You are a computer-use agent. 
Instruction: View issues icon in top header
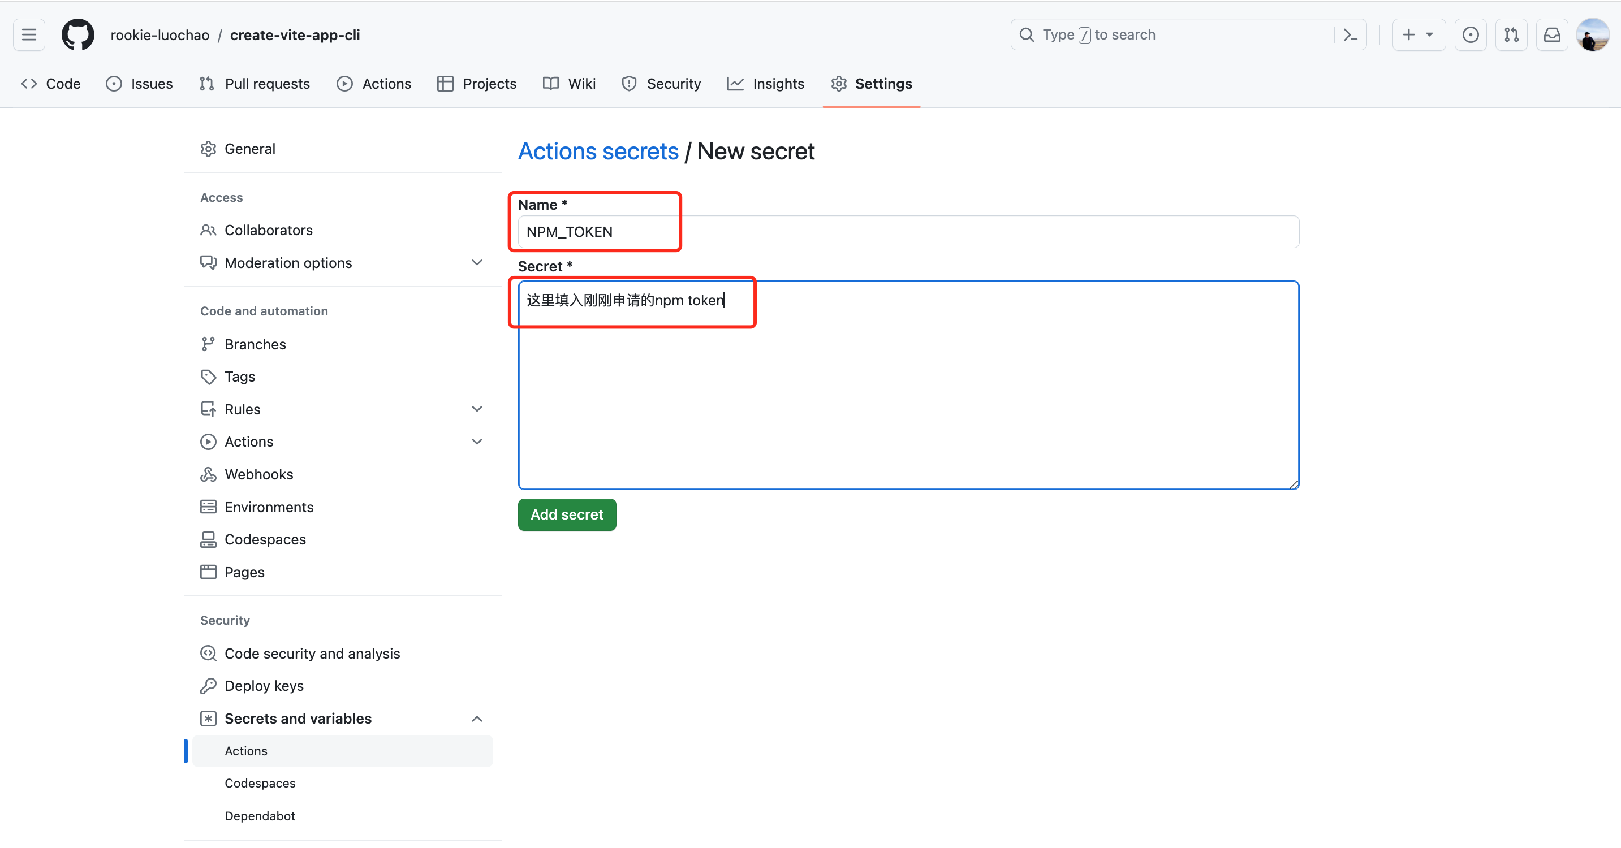[1471, 34]
